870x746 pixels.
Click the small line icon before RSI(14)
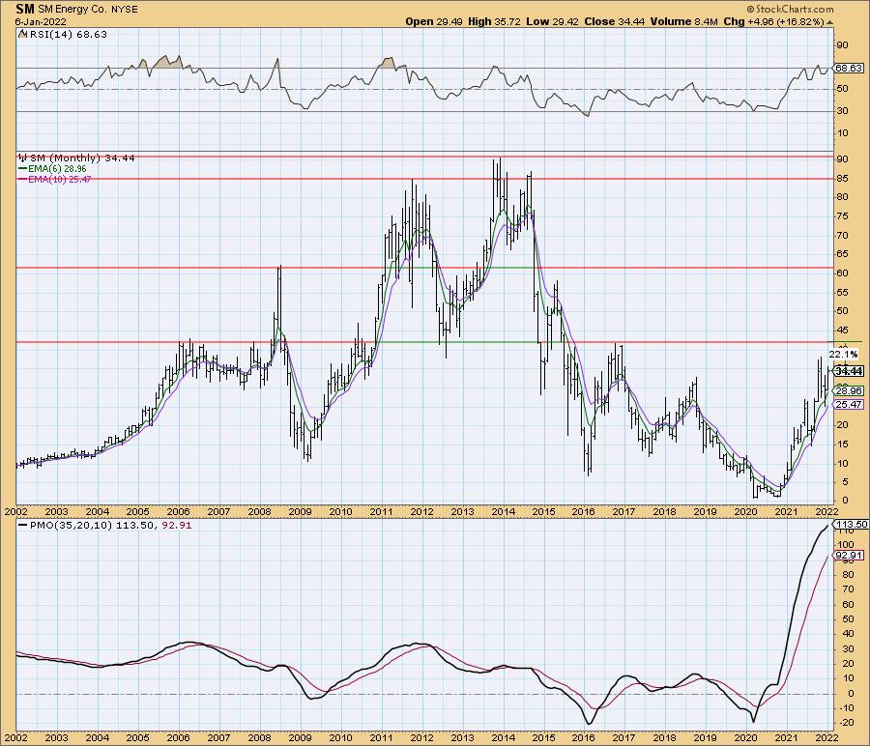[x=22, y=35]
